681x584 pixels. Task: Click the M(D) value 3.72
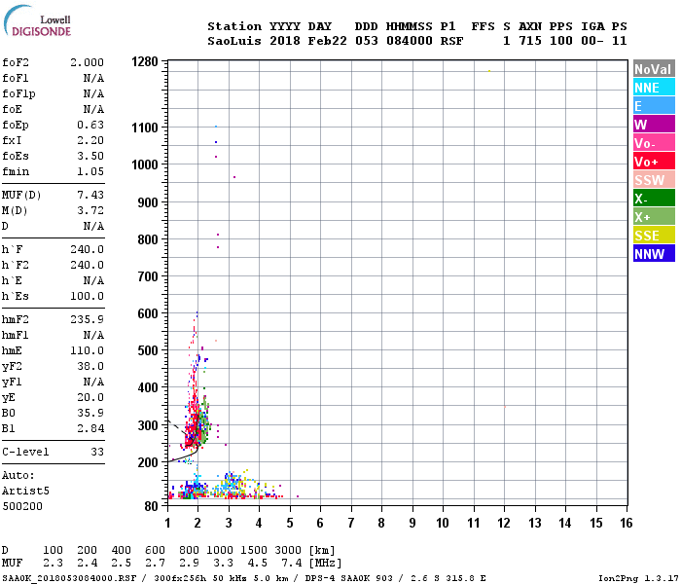(x=90, y=211)
